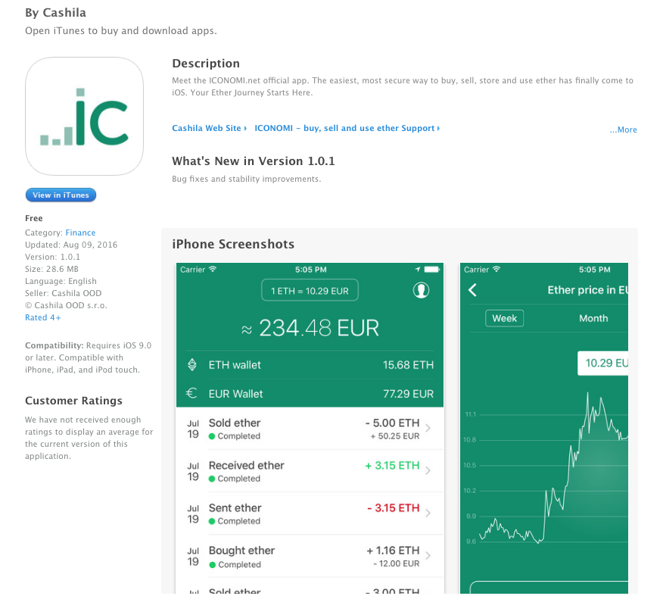Click the Ethereum diamond icon beside ETH wallet
The image size is (663, 596).
click(x=192, y=364)
